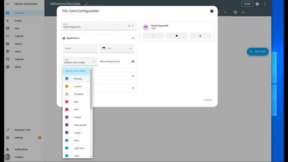Click the cover close down-arrow button
This screenshot has width=288, height=162.
click(200, 36)
